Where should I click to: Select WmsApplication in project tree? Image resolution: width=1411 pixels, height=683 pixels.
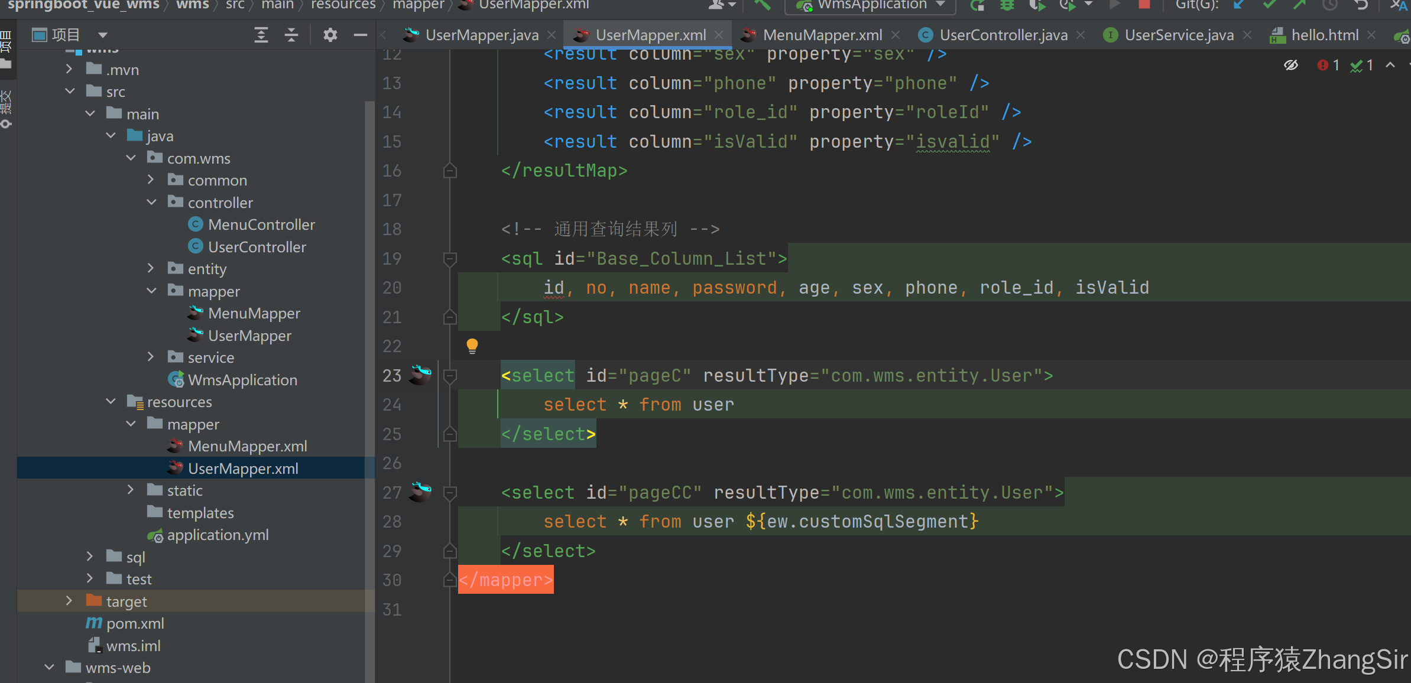(233, 380)
